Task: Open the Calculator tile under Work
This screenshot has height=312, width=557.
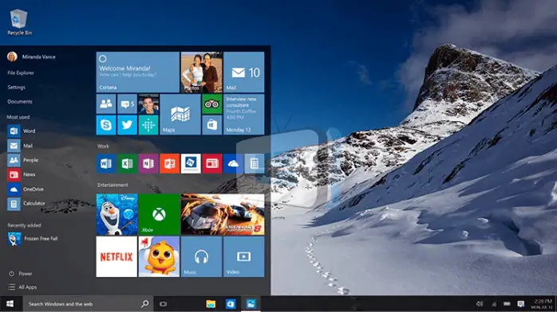Action: (255, 164)
